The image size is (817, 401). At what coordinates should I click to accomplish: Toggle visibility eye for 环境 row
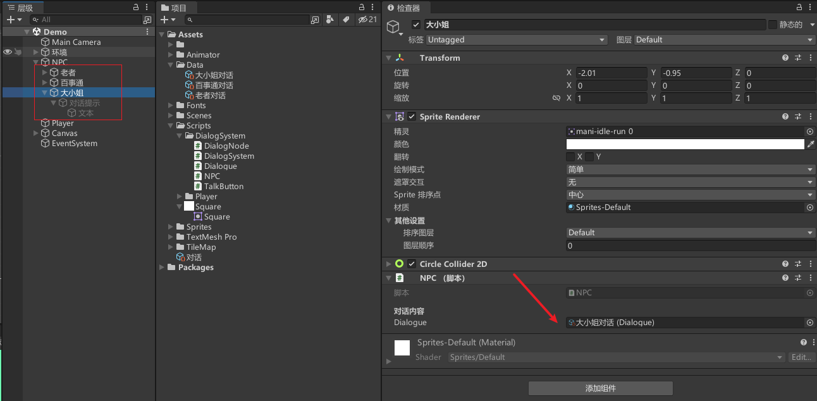pyautogui.click(x=8, y=52)
